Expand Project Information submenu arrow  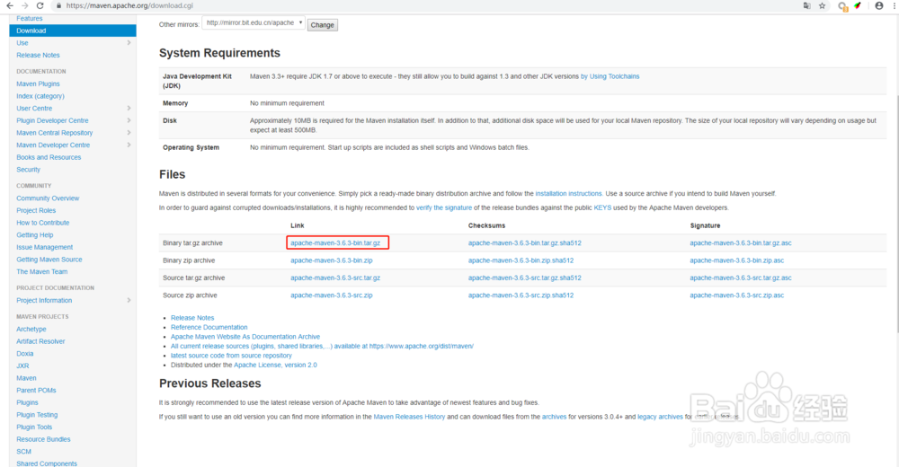click(x=129, y=300)
